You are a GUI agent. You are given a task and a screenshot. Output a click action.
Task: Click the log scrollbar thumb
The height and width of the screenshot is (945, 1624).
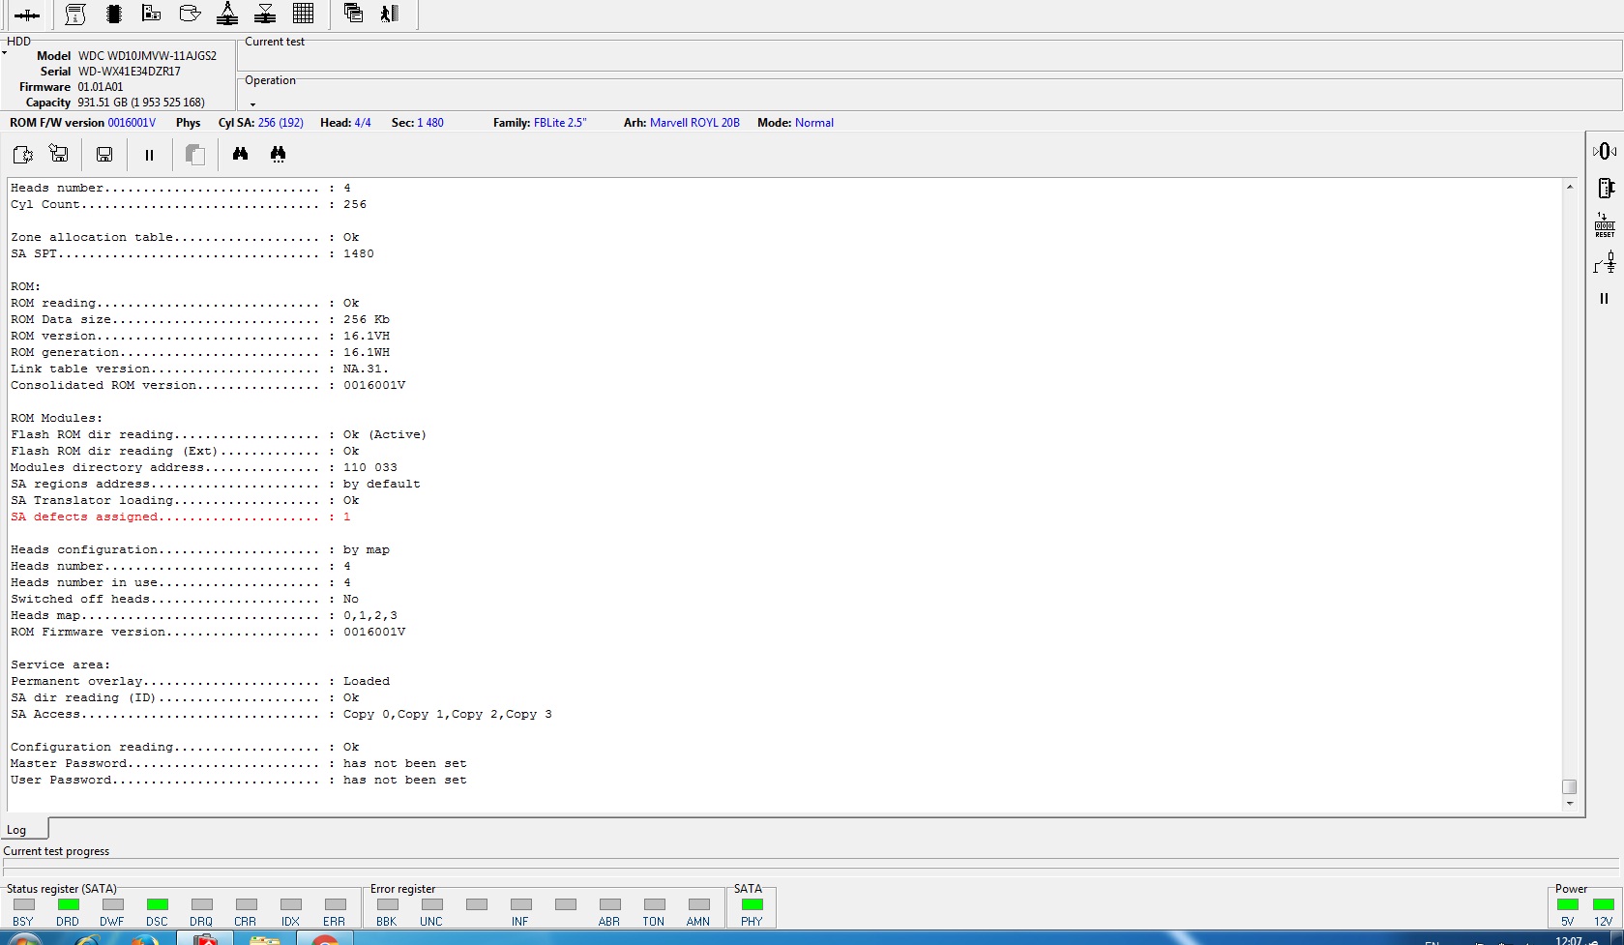pos(1569,787)
